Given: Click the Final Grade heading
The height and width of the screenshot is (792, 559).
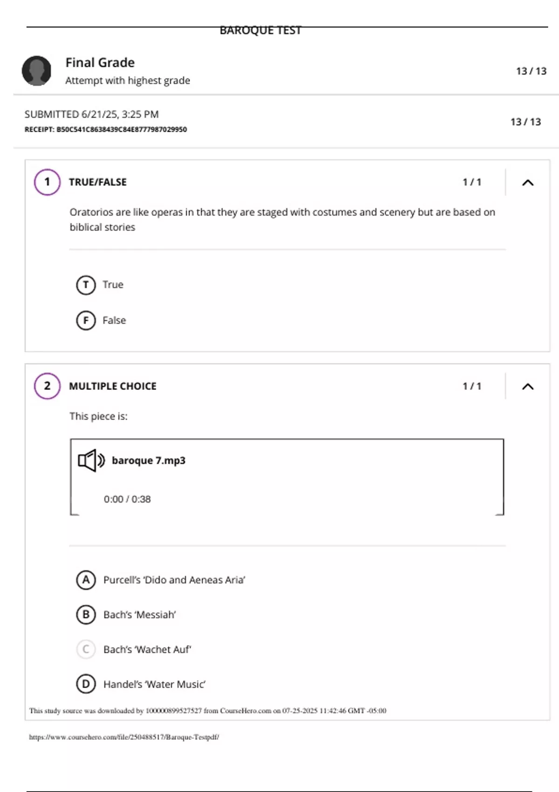Looking at the screenshot, I should [100, 62].
